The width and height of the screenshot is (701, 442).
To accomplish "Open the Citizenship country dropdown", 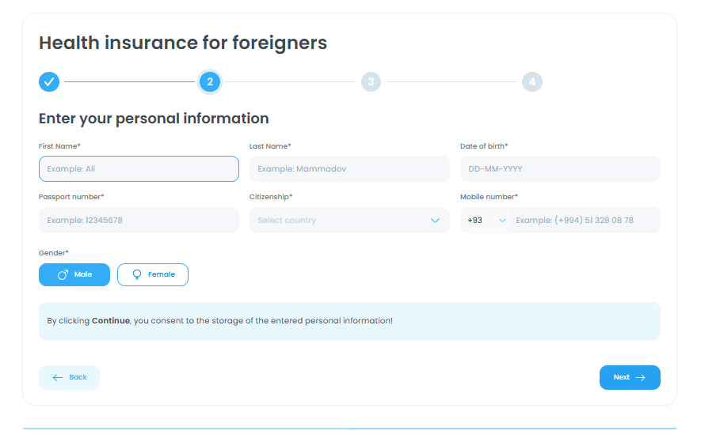I will tap(341, 221).
